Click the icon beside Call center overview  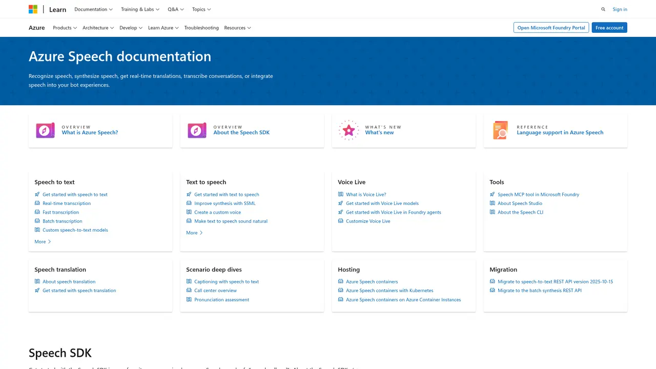(x=189, y=291)
